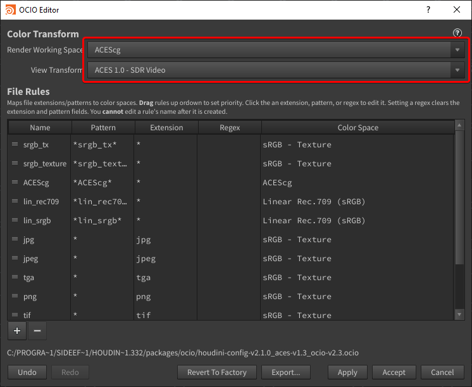
Task: Click the Extension column header
Action: [166, 128]
